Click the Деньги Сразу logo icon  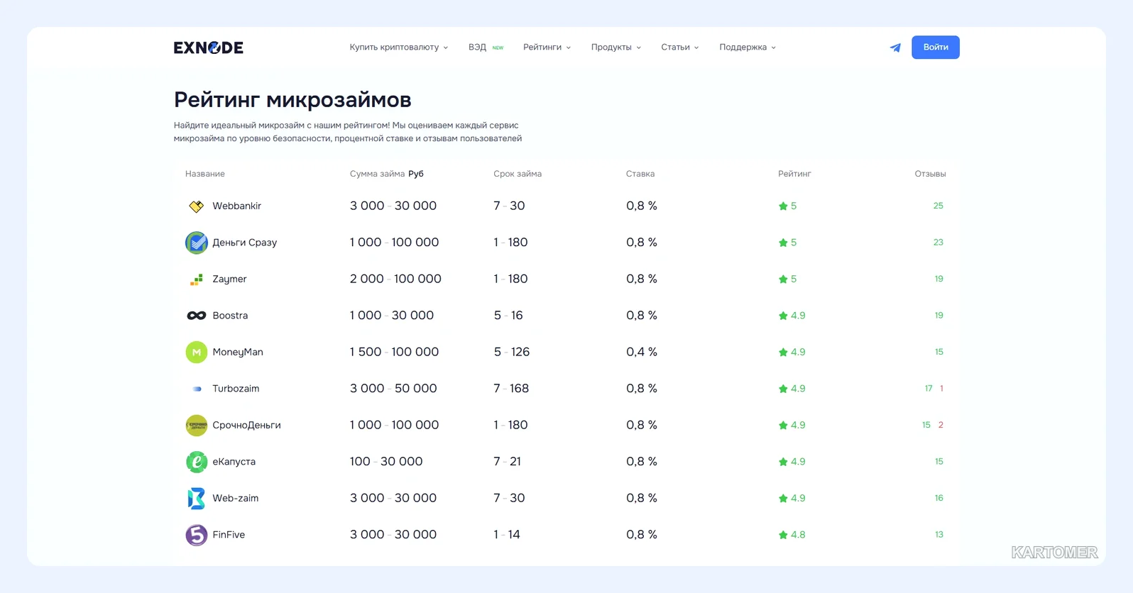(x=197, y=243)
